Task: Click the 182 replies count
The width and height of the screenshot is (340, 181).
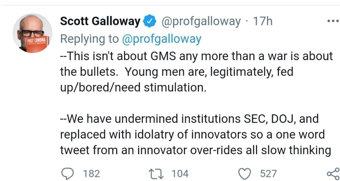Action: (92, 174)
